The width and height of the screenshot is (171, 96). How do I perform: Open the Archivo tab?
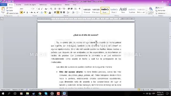pos(3,5)
